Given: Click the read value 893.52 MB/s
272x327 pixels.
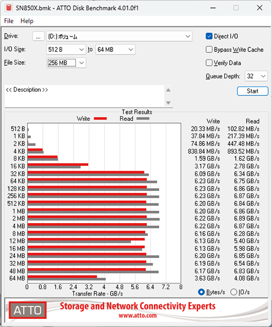Looking at the screenshot, I should click(x=243, y=151).
